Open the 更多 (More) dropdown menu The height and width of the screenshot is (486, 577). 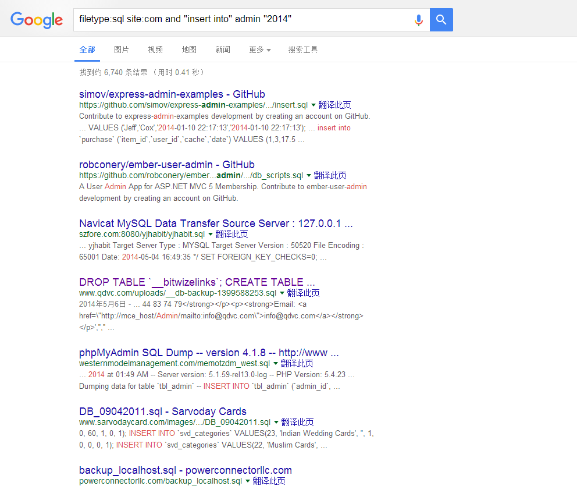[260, 49]
